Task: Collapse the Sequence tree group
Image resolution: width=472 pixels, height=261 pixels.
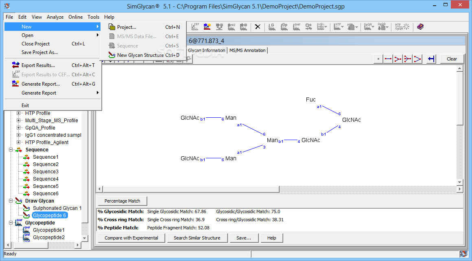Action: pos(11,149)
